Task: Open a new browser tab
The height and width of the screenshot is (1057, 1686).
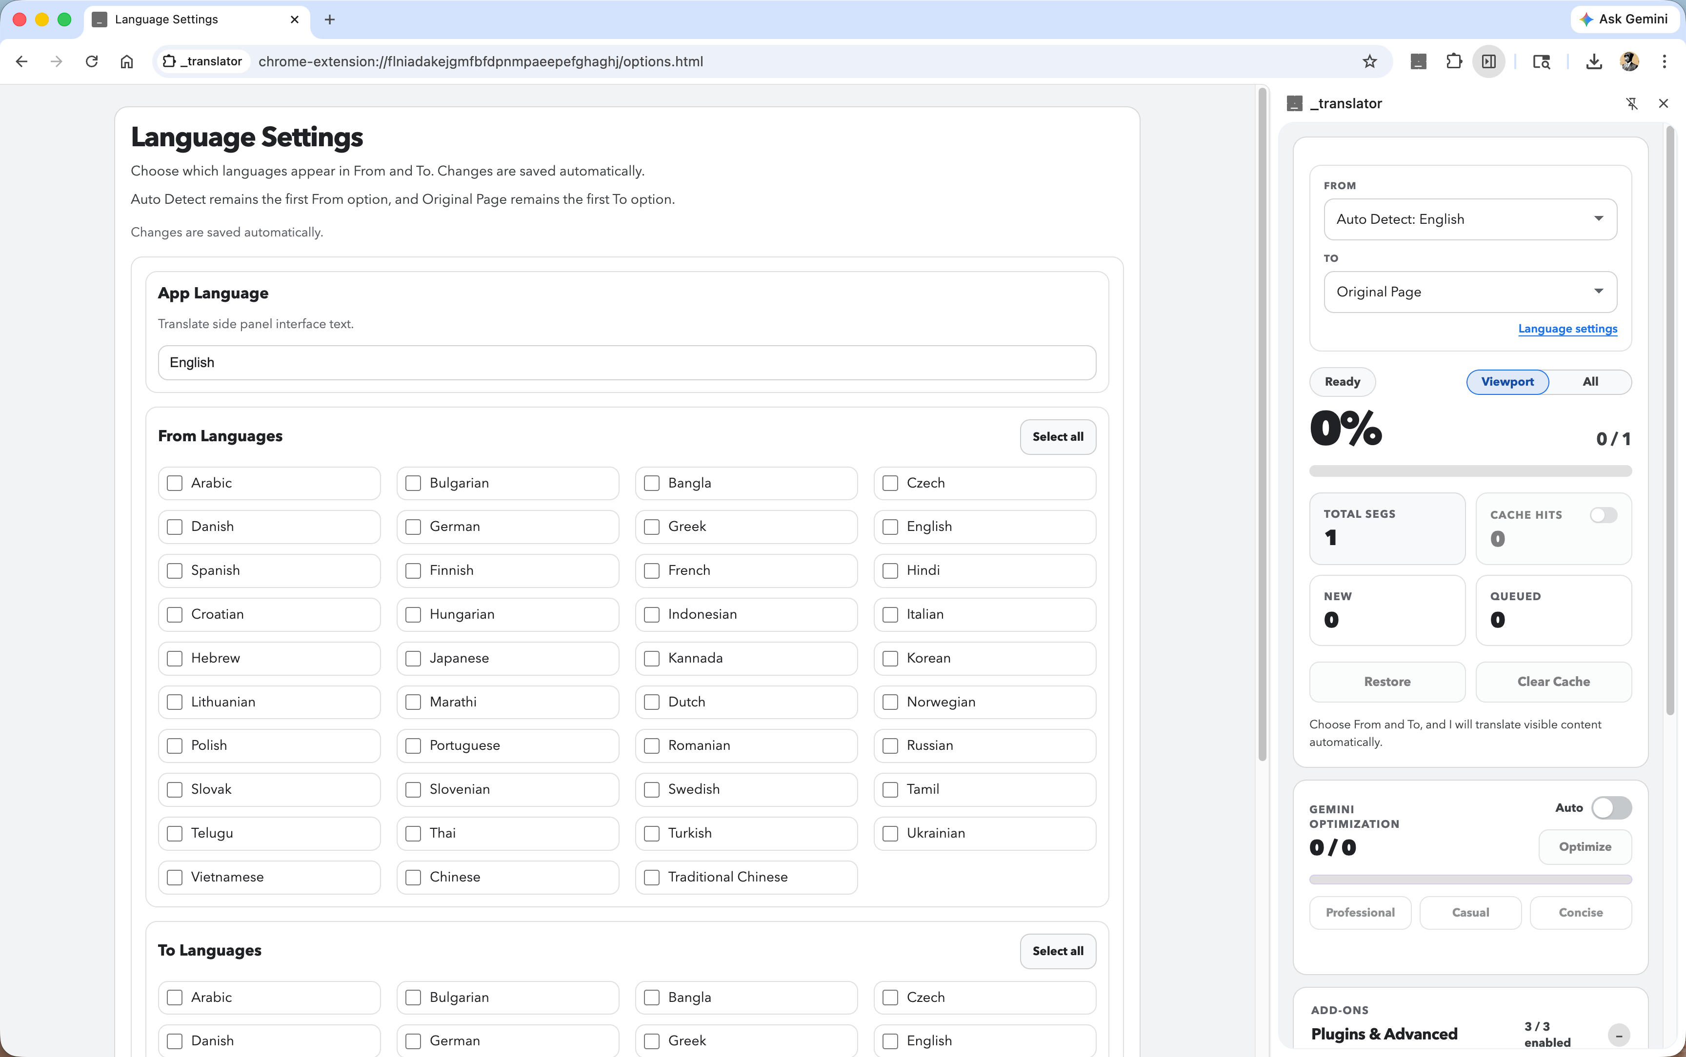Action: click(x=329, y=20)
